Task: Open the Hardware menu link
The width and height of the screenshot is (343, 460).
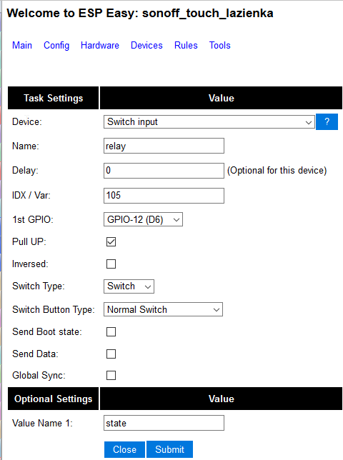Action: pos(100,46)
